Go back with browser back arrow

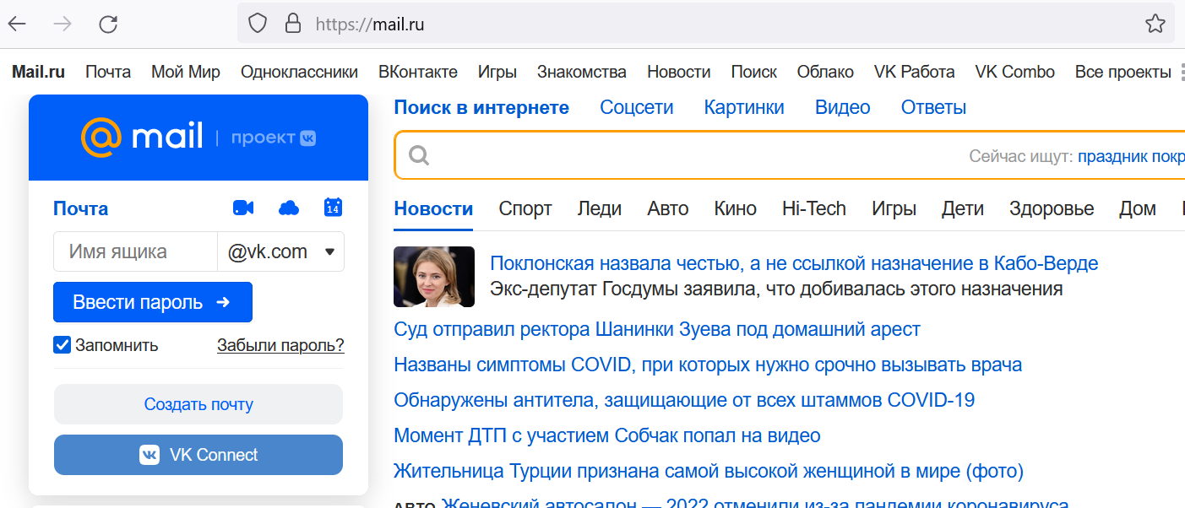pos(18,24)
